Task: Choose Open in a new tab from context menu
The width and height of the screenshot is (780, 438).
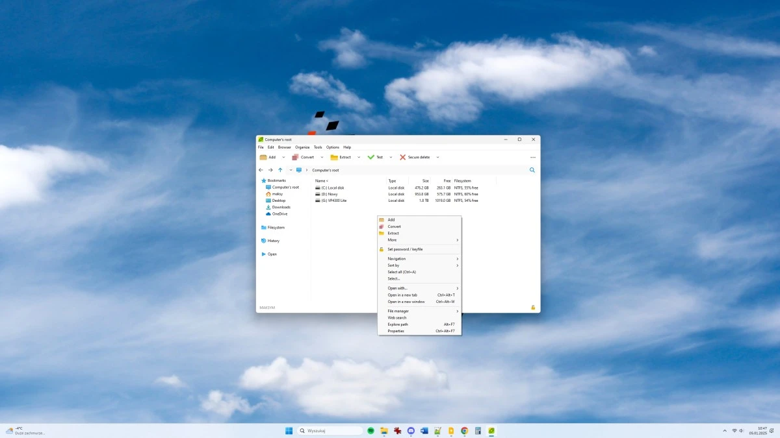Action: click(404, 295)
